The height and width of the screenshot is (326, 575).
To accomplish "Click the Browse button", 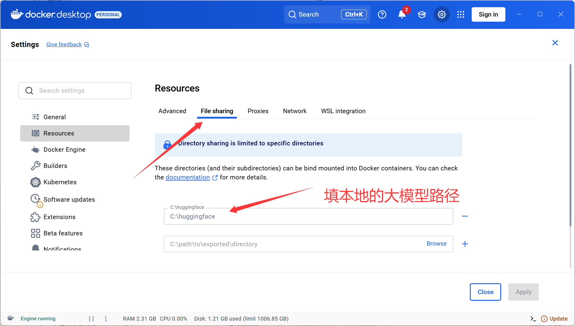I will click(x=436, y=244).
